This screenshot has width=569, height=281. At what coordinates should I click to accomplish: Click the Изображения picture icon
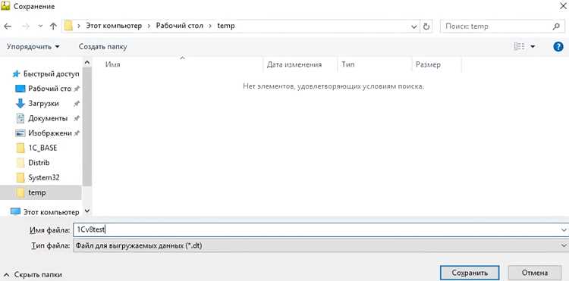pyautogui.click(x=20, y=133)
